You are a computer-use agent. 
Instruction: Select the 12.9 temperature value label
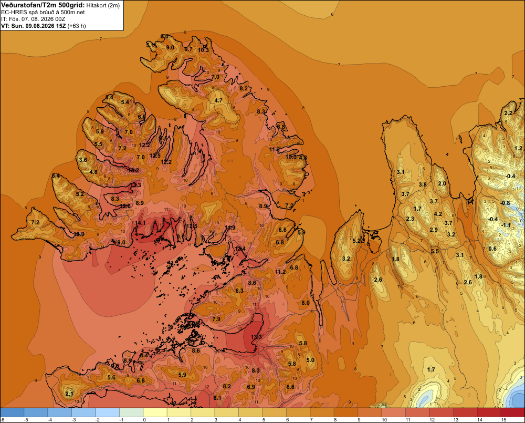tap(230, 228)
